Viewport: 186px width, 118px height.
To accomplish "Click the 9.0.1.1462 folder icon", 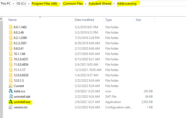I will pos(11,27).
